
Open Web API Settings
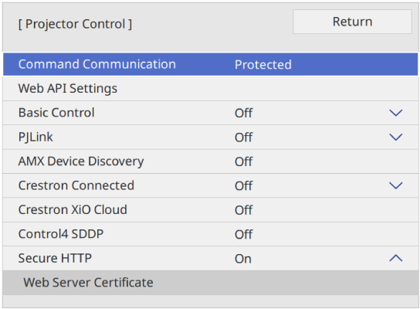[x=210, y=88]
